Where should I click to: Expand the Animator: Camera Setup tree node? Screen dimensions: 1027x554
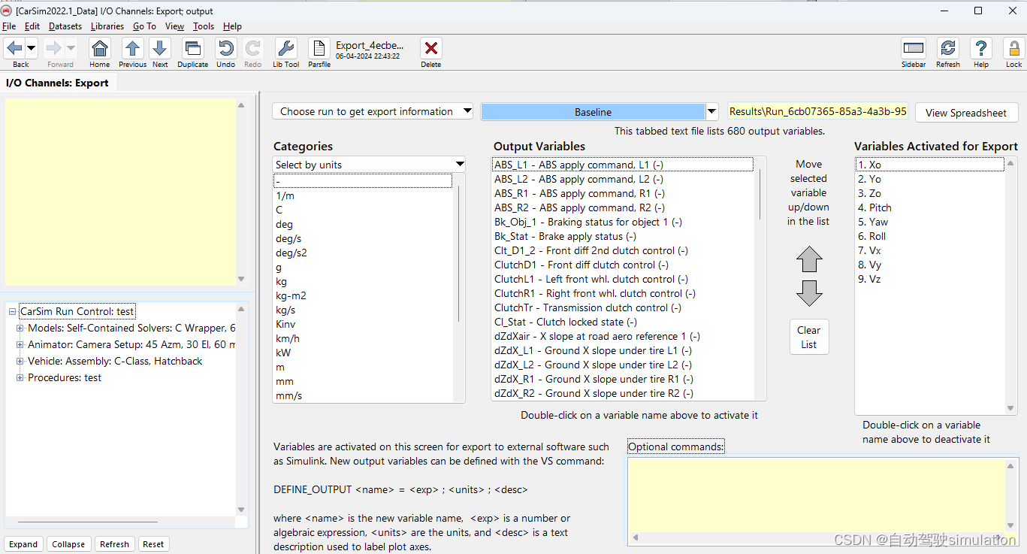pos(20,344)
